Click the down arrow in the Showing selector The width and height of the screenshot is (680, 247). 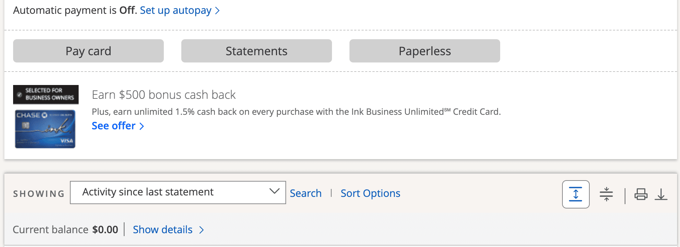(x=274, y=191)
